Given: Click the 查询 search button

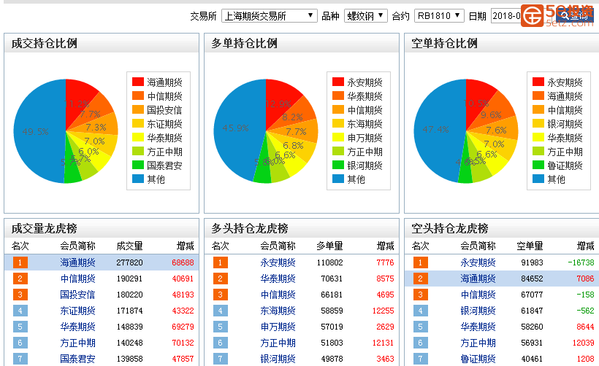Looking at the screenshot, I should tap(575, 15).
